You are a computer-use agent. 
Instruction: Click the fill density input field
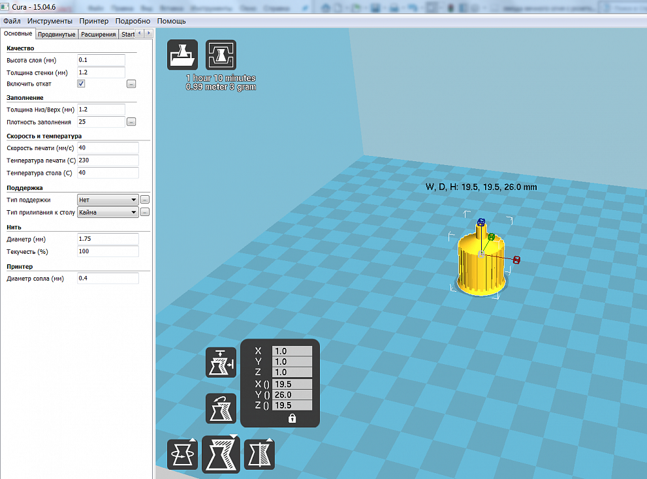point(101,122)
